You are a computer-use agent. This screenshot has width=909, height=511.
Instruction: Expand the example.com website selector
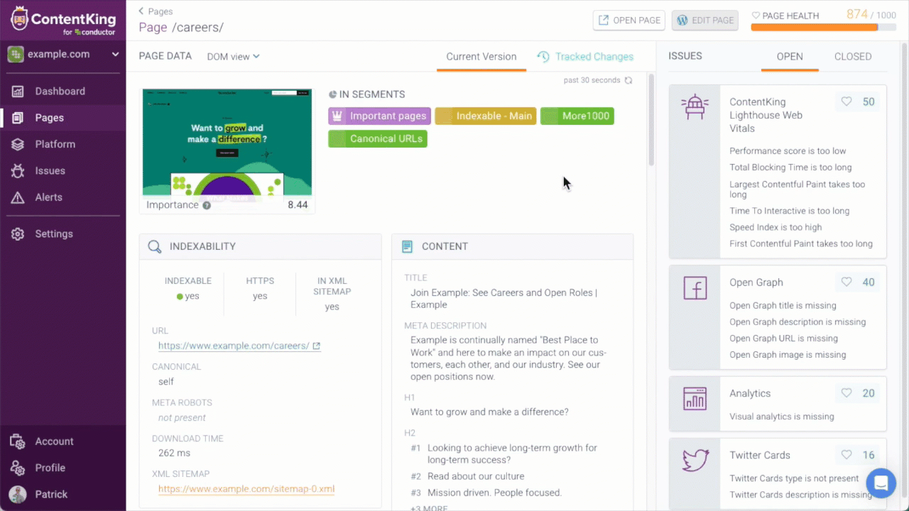[x=62, y=54]
